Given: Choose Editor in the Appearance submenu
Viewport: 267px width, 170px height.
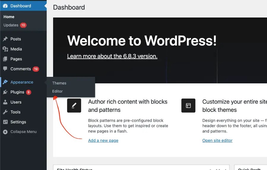Looking at the screenshot, I should 58,91.
